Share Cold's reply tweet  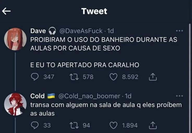[153, 125]
